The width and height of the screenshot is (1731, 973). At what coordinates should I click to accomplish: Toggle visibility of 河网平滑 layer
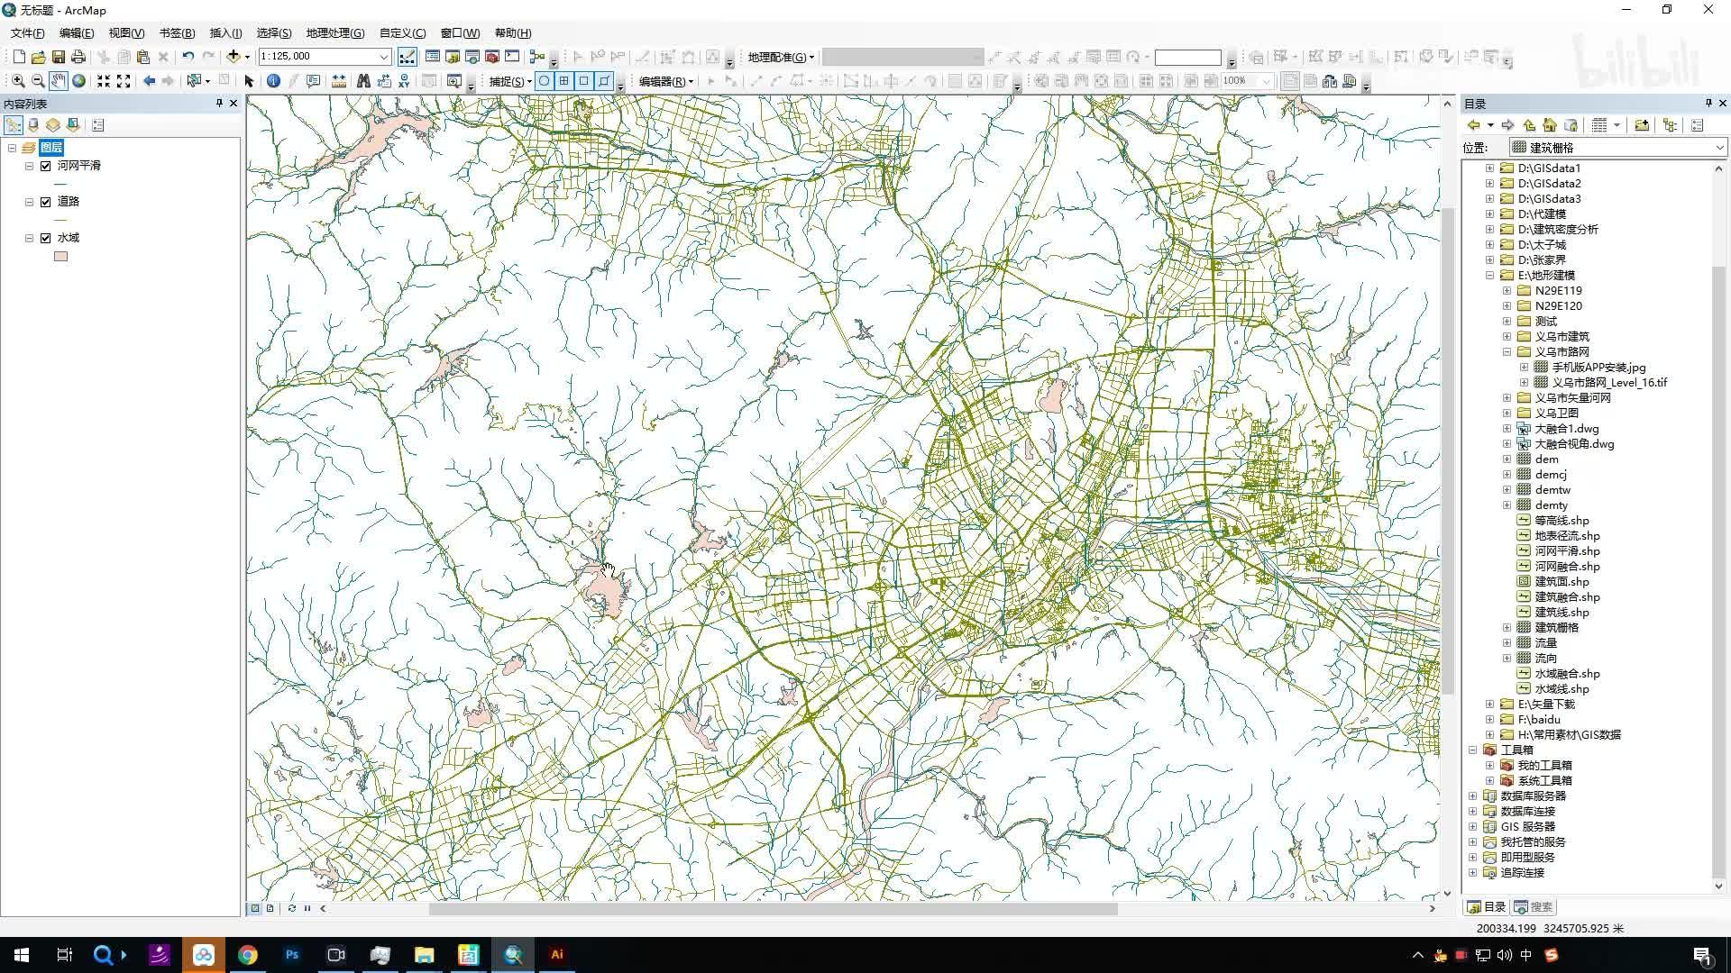point(46,166)
